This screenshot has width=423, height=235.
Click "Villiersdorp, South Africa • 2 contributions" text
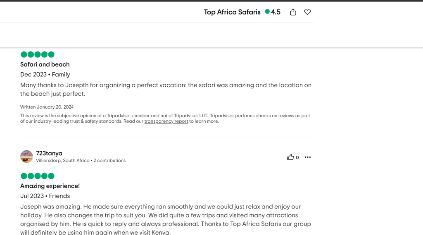point(81,161)
